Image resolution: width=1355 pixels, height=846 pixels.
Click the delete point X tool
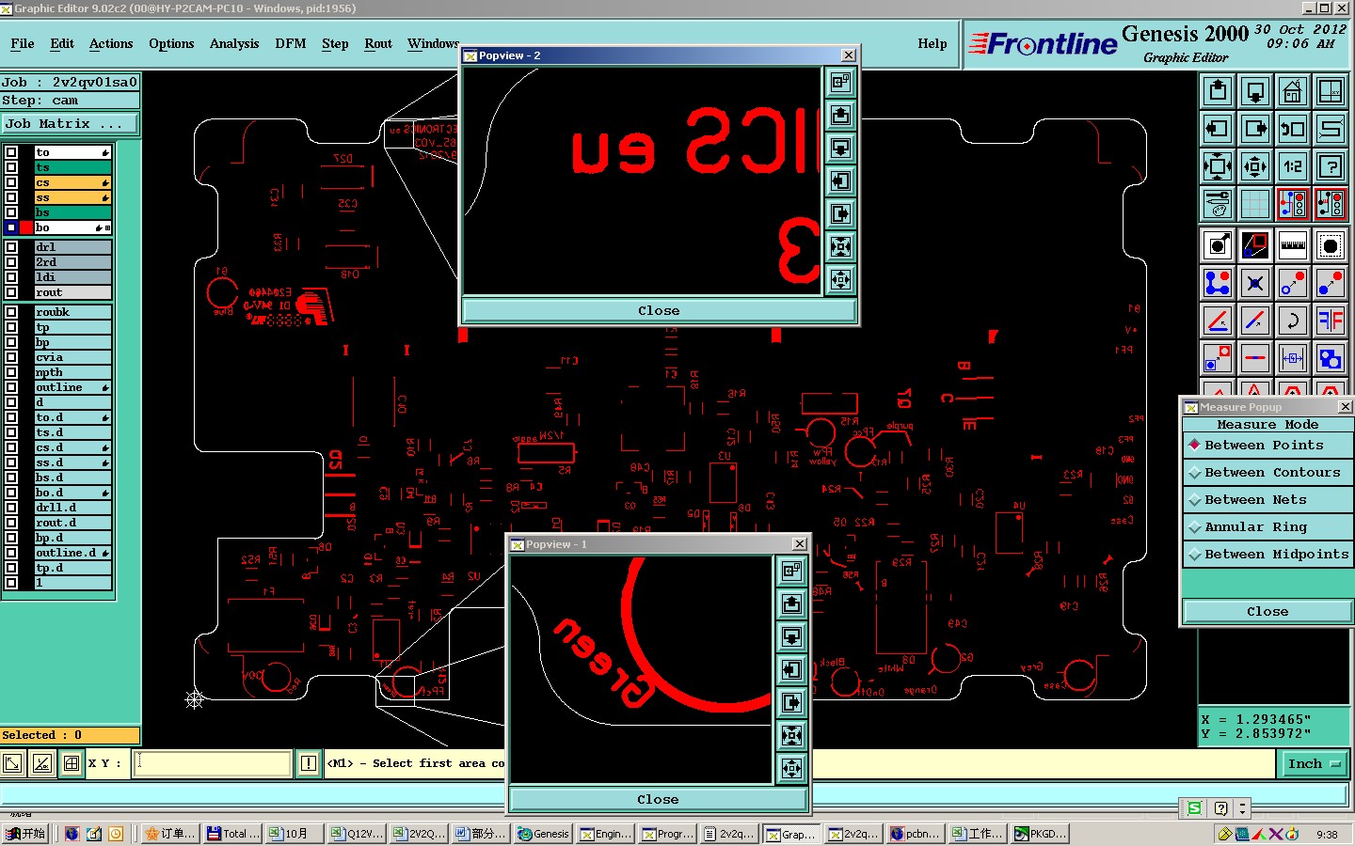(1255, 283)
